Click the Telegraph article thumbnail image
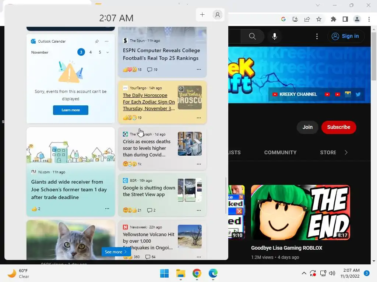This screenshot has height=282, width=377. 190,144
